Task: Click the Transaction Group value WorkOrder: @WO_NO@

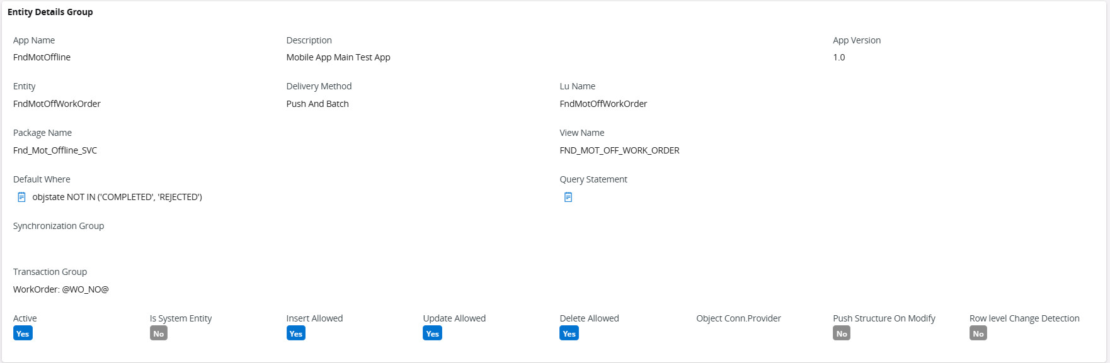Action: pyautogui.click(x=61, y=289)
